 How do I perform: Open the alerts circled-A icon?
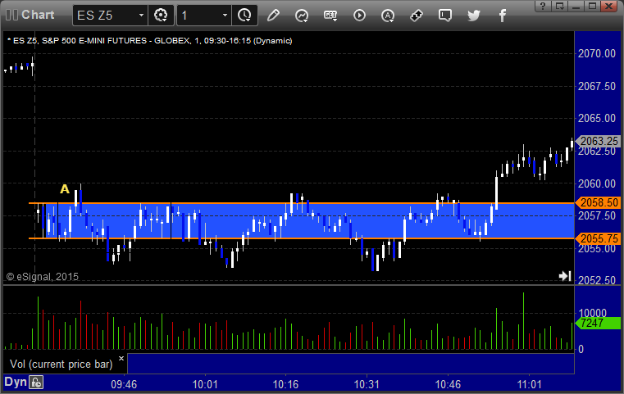388,16
